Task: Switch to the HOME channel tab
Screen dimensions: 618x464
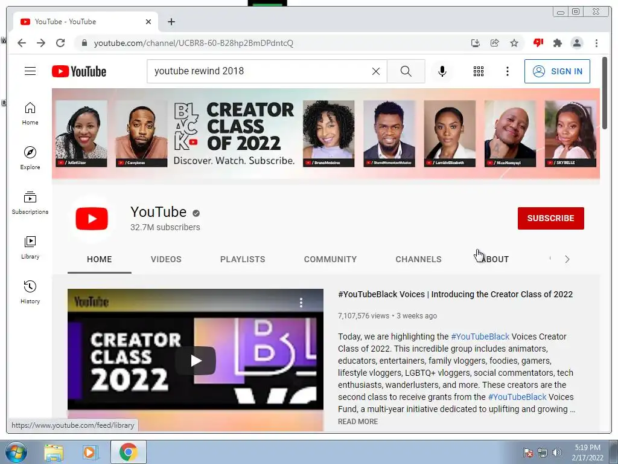Action: click(100, 259)
